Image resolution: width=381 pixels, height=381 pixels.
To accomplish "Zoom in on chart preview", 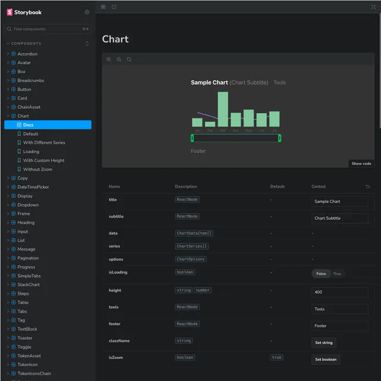I will pyautogui.click(x=108, y=60).
